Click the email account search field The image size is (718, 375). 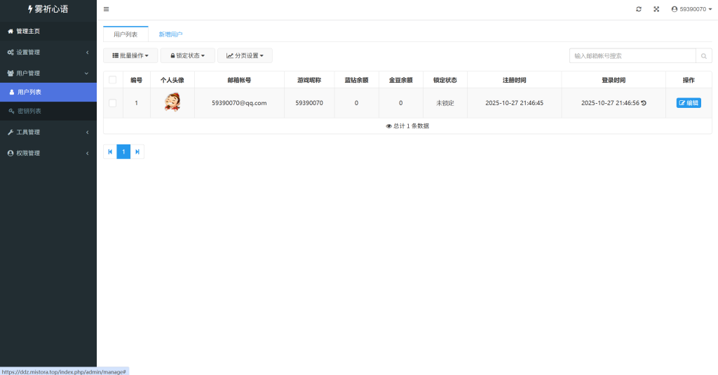click(632, 56)
